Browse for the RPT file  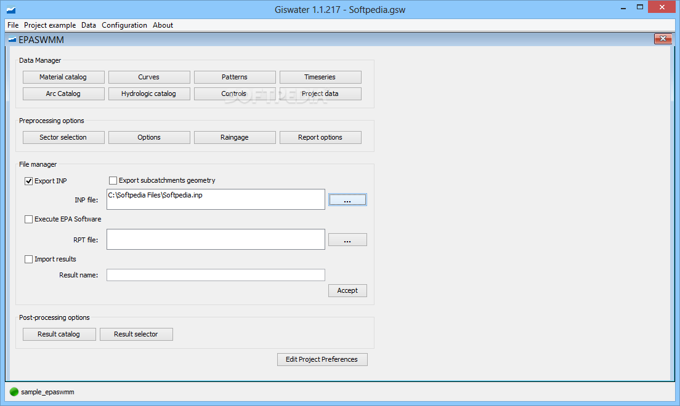[x=347, y=240]
